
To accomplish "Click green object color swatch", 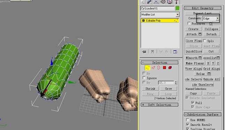I will click(x=177, y=8).
